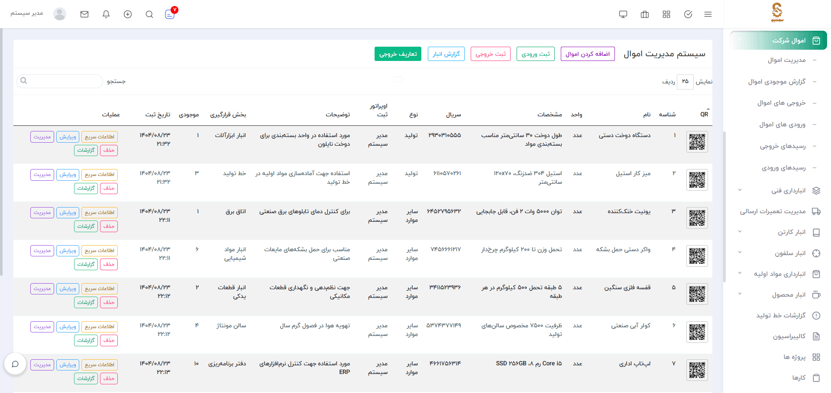Expand the انبار کارتن sidebar section
The image size is (831, 393).
(x=779, y=232)
